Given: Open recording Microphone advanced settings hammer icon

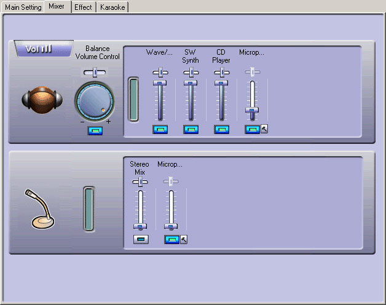Looking at the screenshot, I should click(184, 239).
